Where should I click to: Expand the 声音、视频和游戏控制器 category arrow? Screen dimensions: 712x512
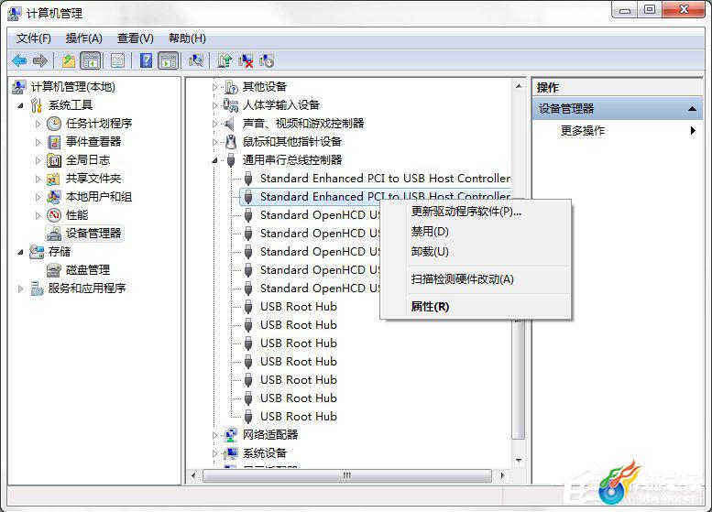pyautogui.click(x=214, y=124)
